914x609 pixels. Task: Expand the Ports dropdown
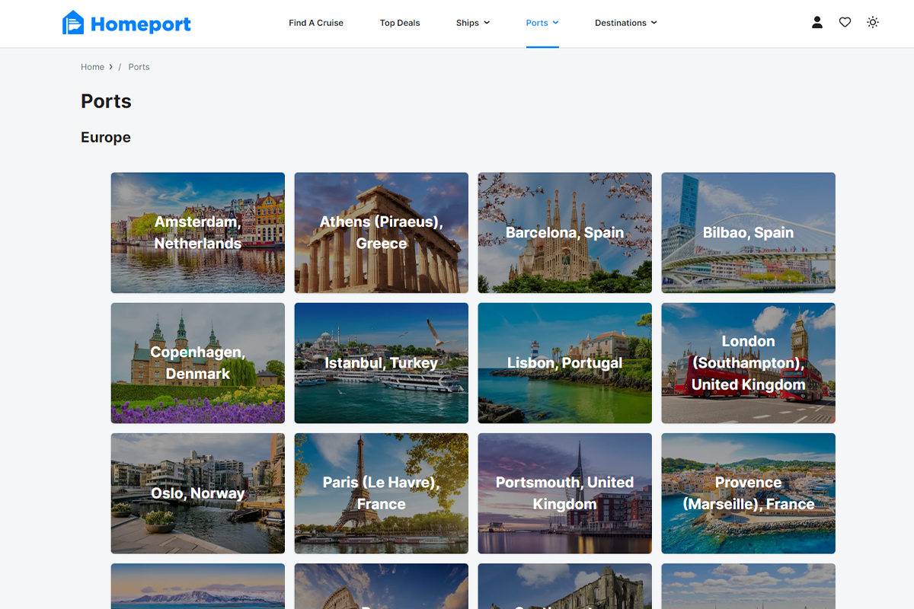pos(542,23)
